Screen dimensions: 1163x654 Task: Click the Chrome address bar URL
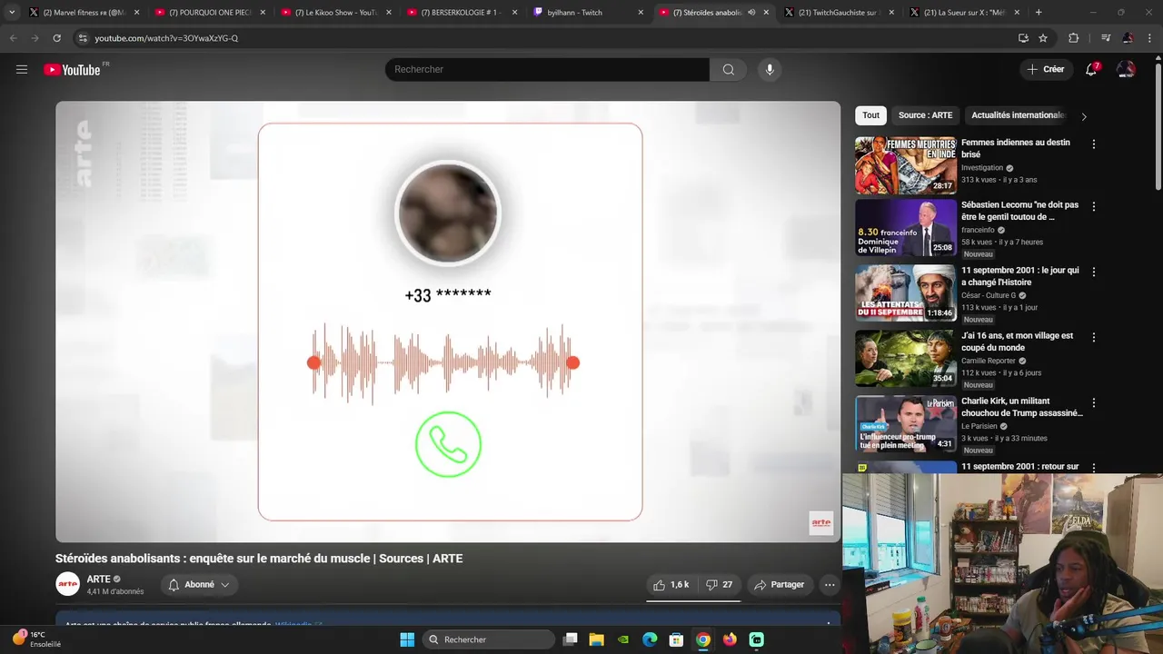tap(166, 38)
